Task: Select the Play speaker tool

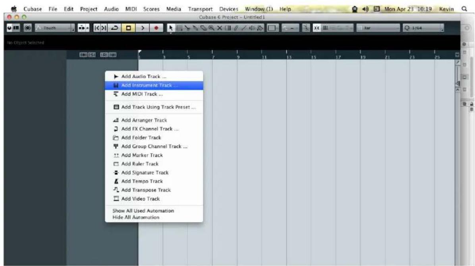Action: [252, 28]
